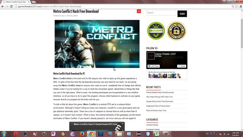Select the Metro Conflict Hack Free browser tab
Image resolution: width=243 pixels, height=137 pixels.
pos(16,2)
